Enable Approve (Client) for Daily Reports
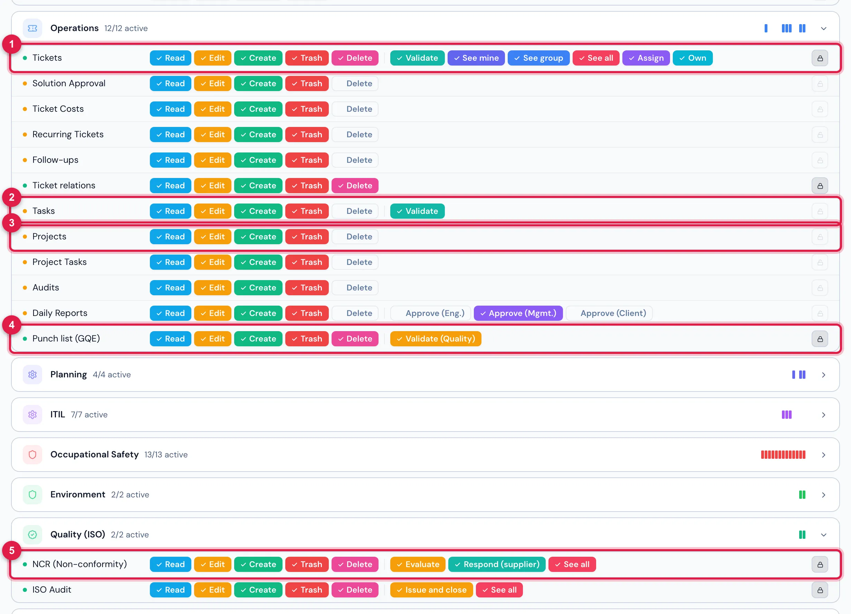851x614 pixels. click(x=609, y=313)
